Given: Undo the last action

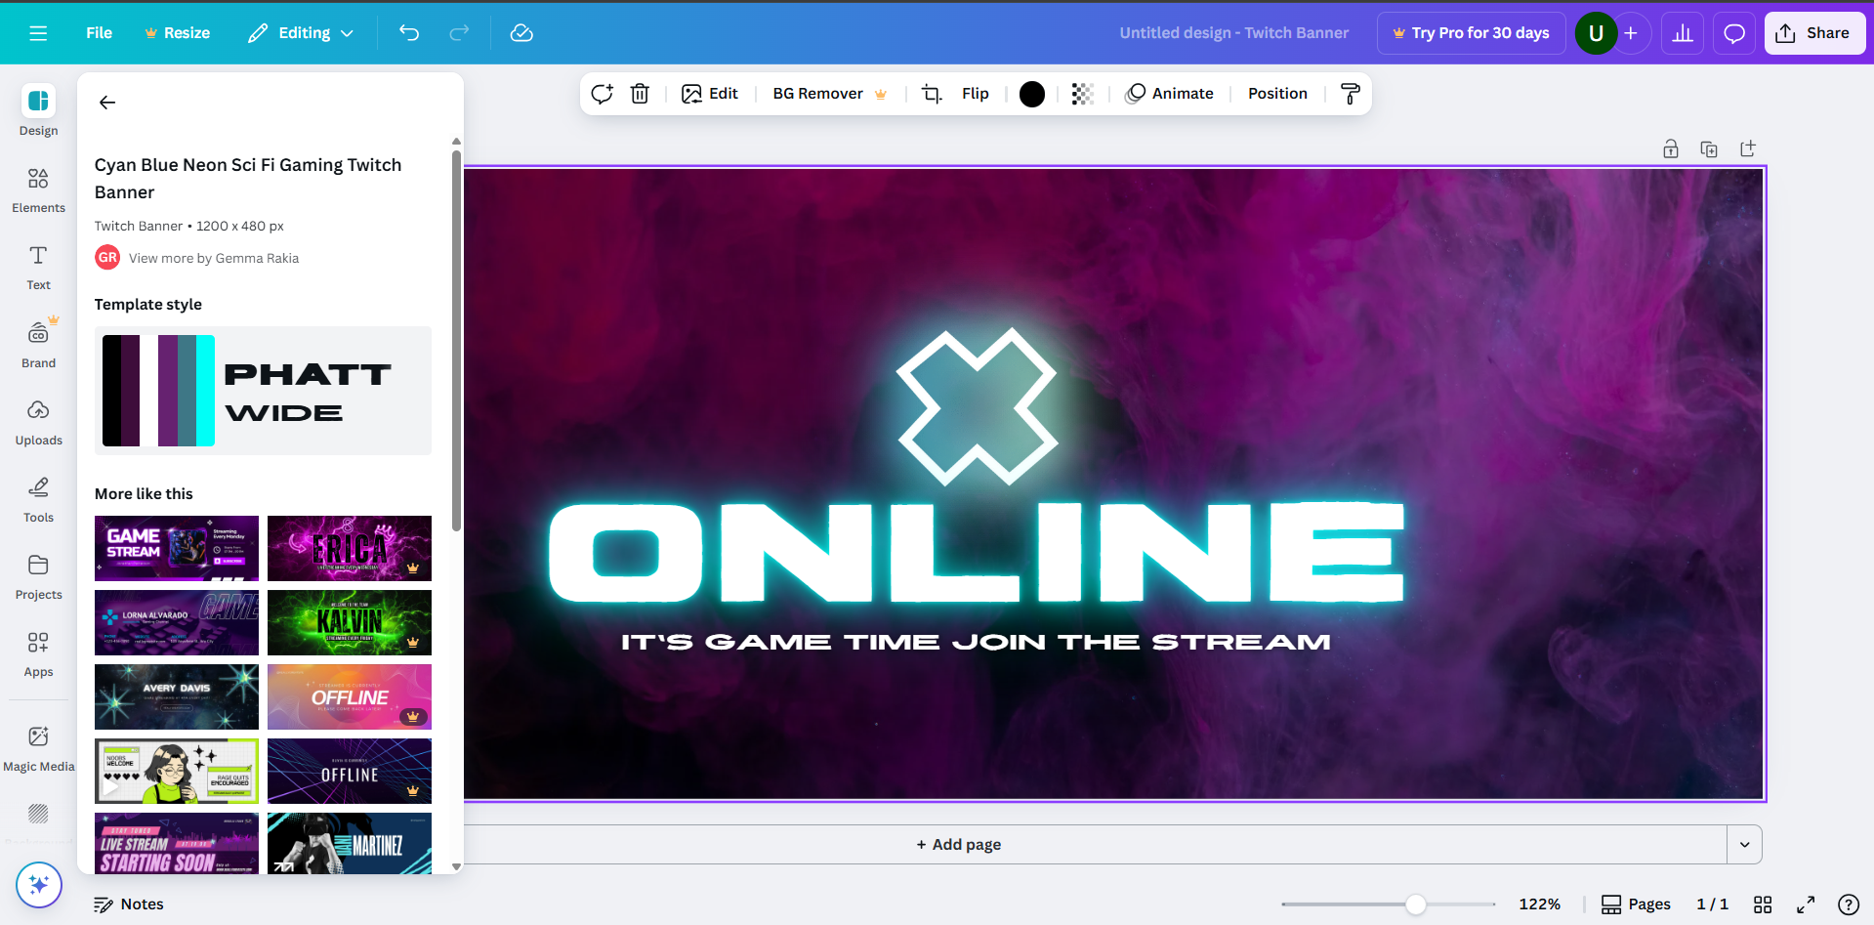Looking at the screenshot, I should (409, 32).
